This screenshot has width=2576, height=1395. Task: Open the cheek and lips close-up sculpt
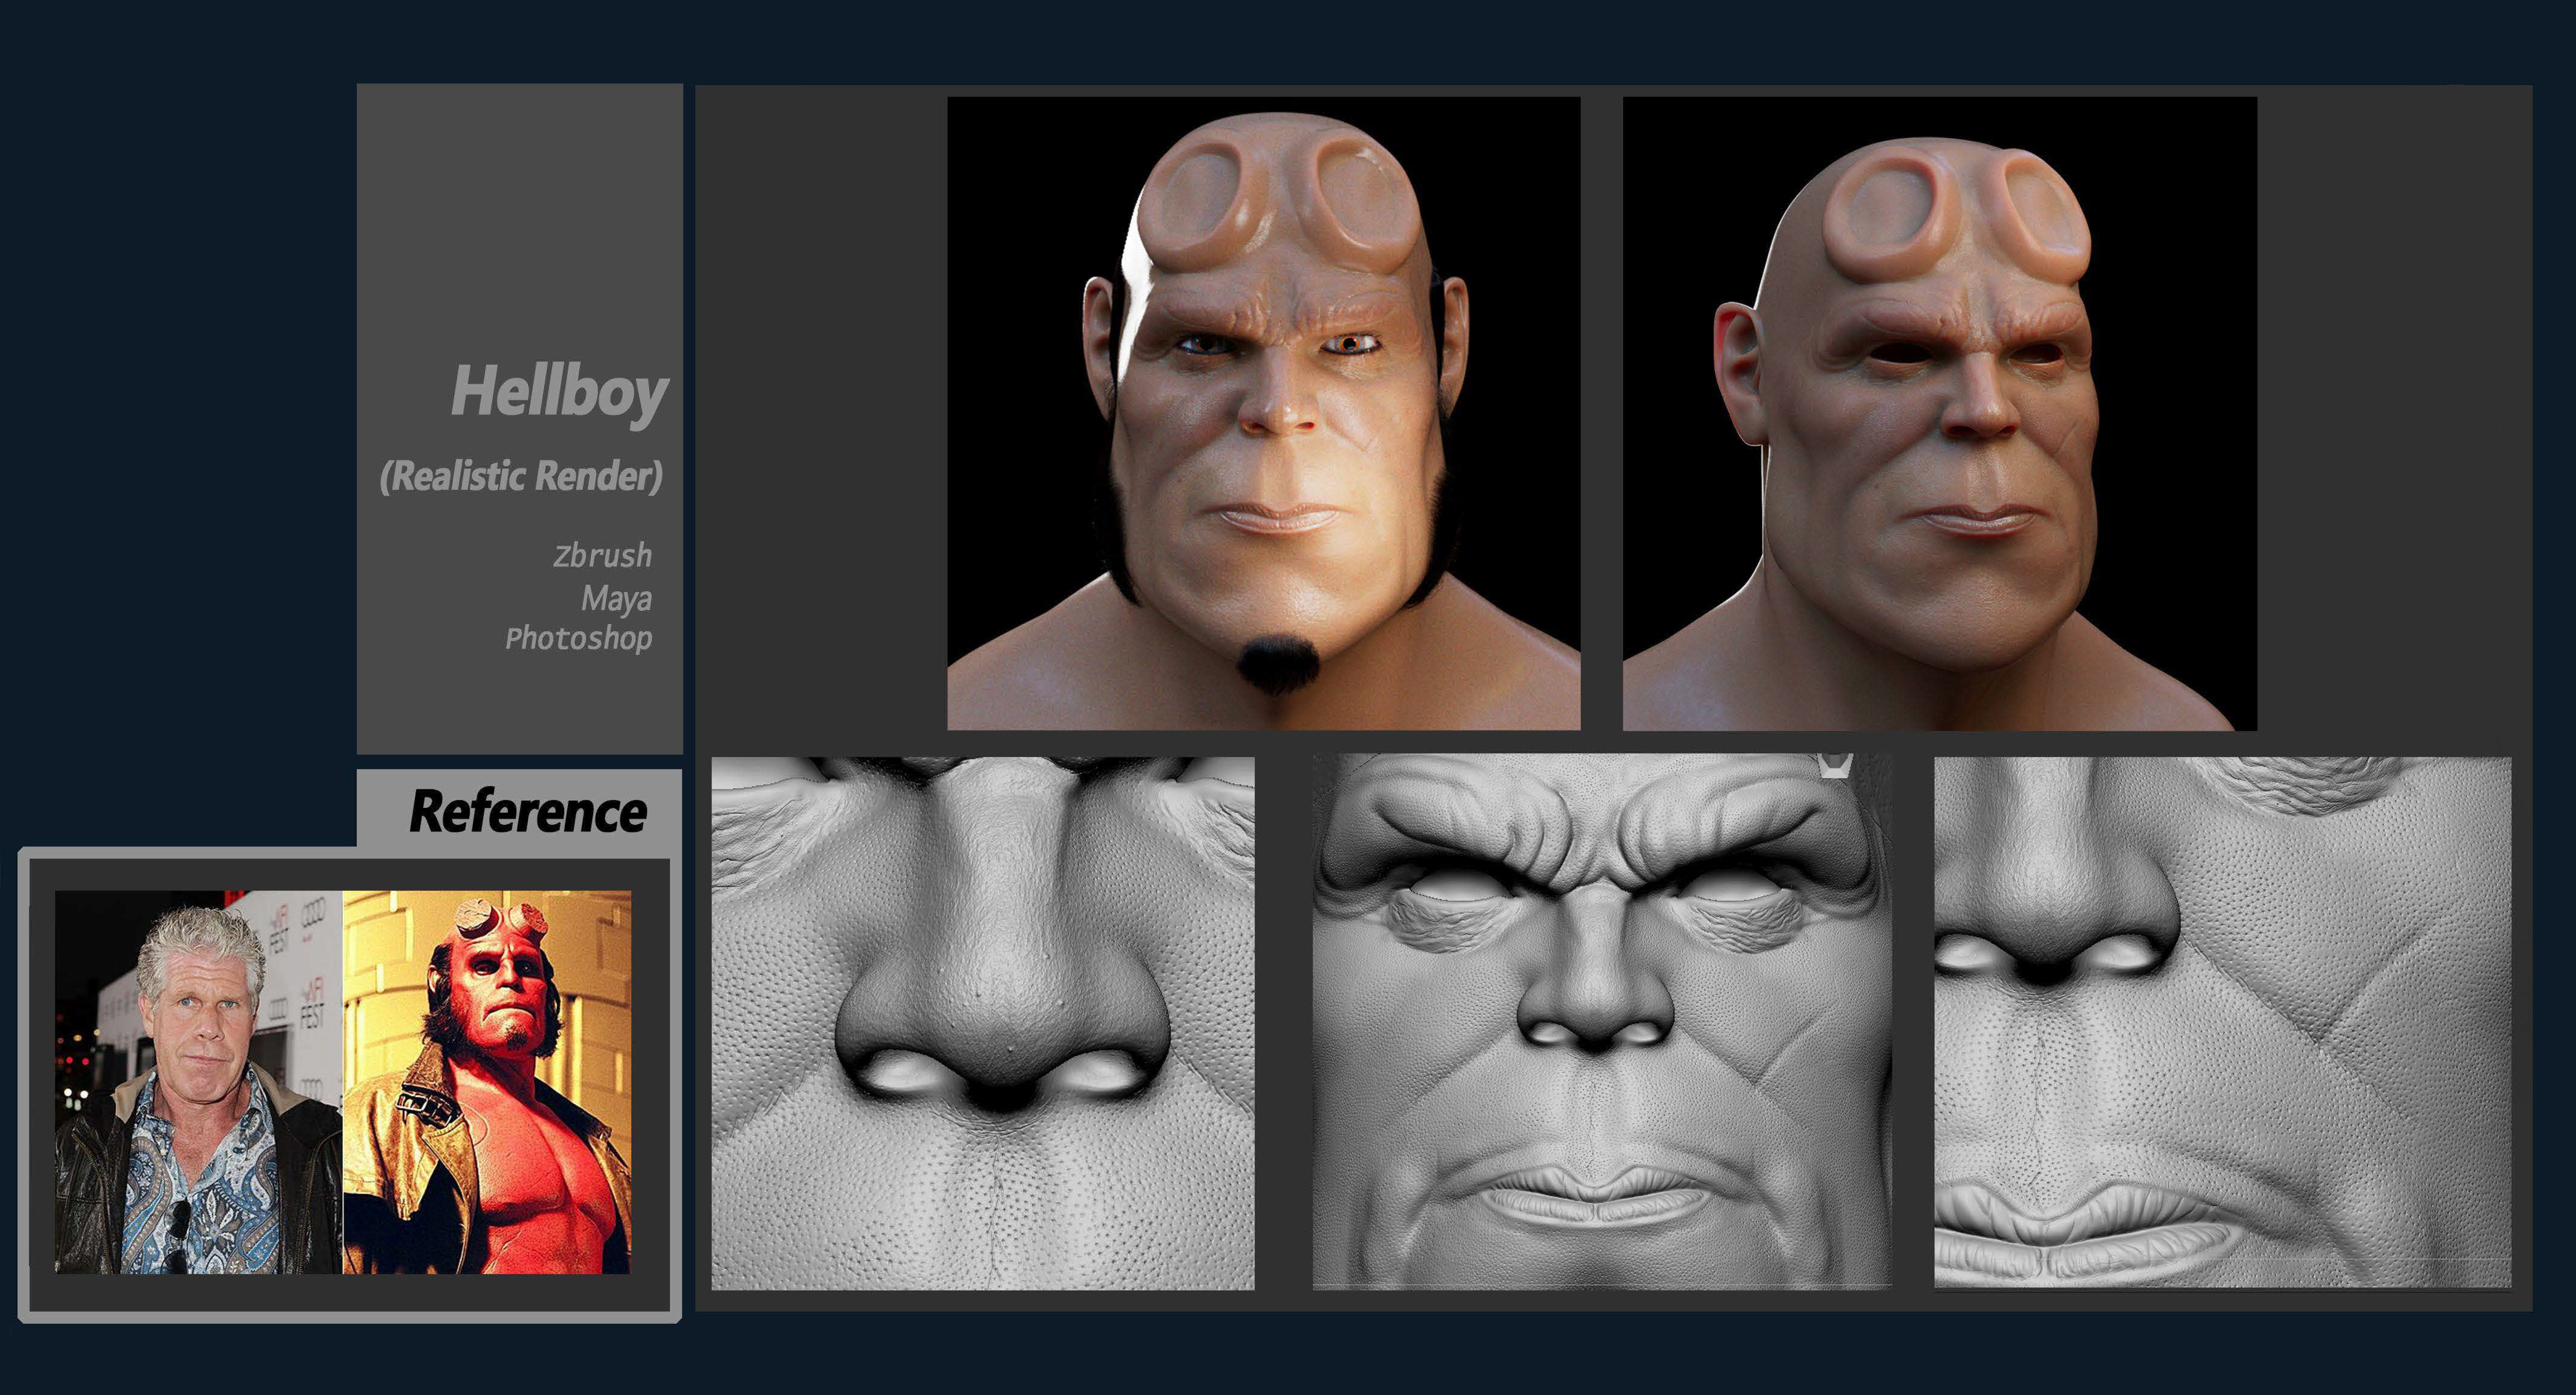click(x=2222, y=1022)
